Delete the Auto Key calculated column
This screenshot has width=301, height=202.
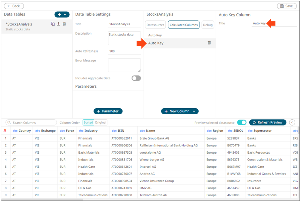pyautogui.click(x=209, y=43)
